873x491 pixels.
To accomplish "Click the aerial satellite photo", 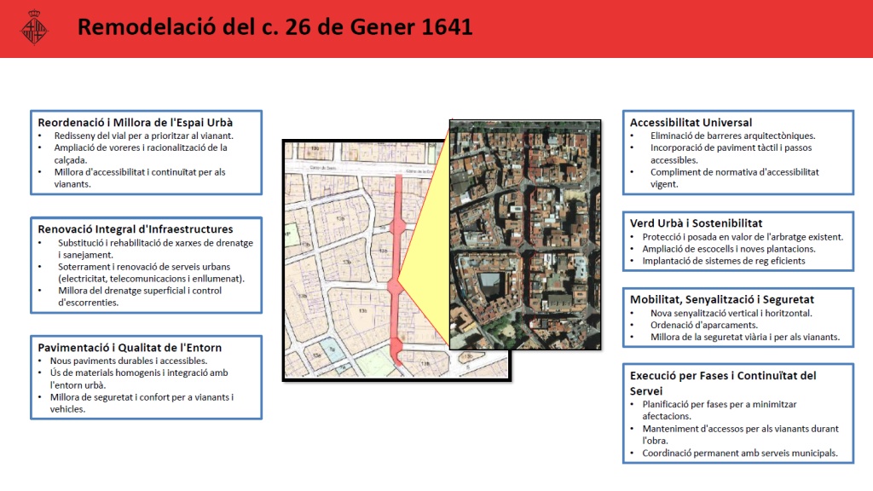I will point(525,234).
